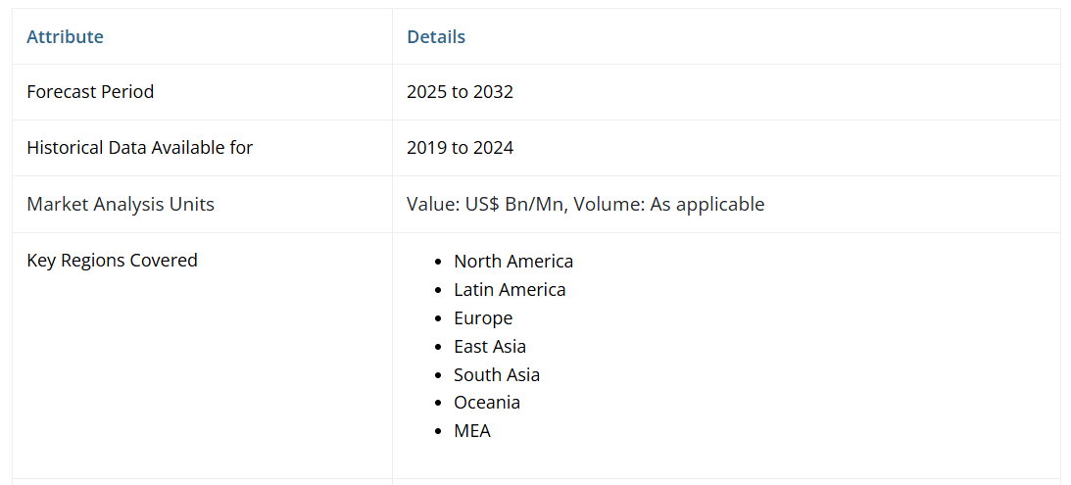
Task: Select South Asia in the regions list
Action: [497, 375]
